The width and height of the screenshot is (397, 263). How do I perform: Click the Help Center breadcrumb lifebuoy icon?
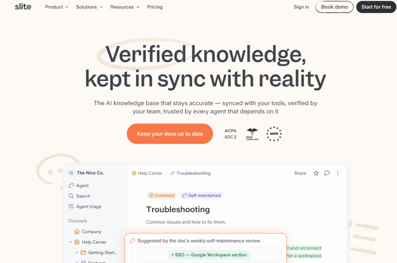pos(134,173)
